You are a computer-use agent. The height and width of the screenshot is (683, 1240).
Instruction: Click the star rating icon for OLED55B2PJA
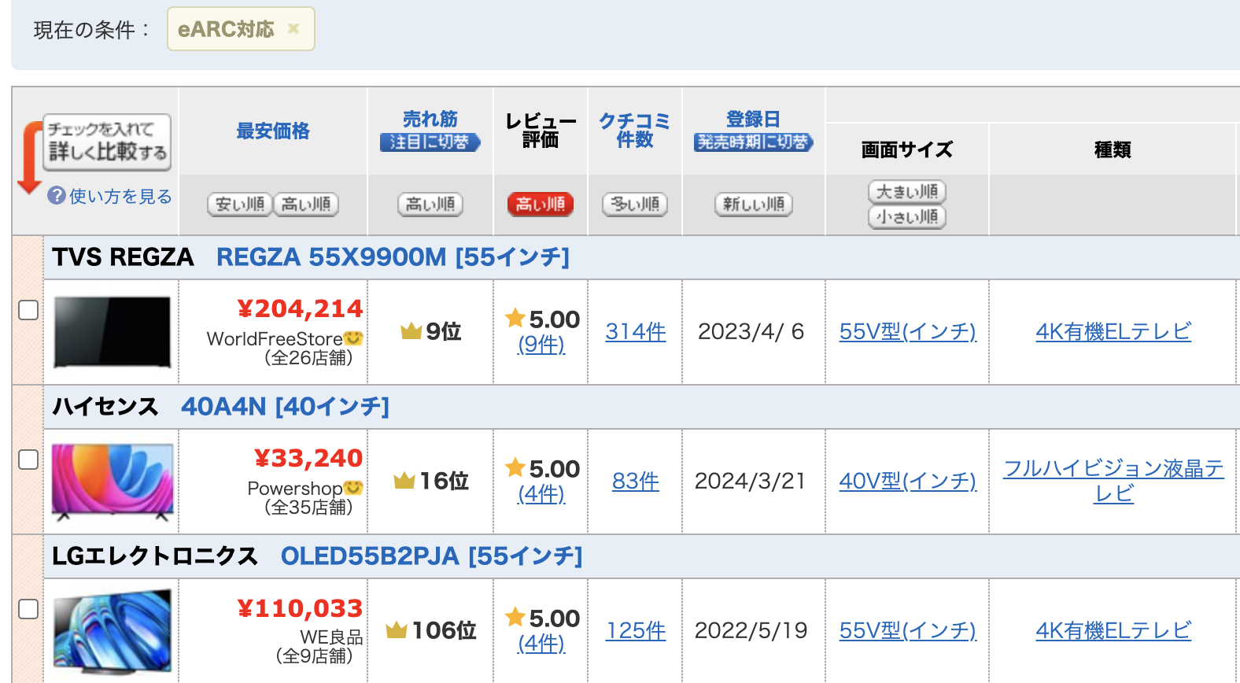pos(515,617)
